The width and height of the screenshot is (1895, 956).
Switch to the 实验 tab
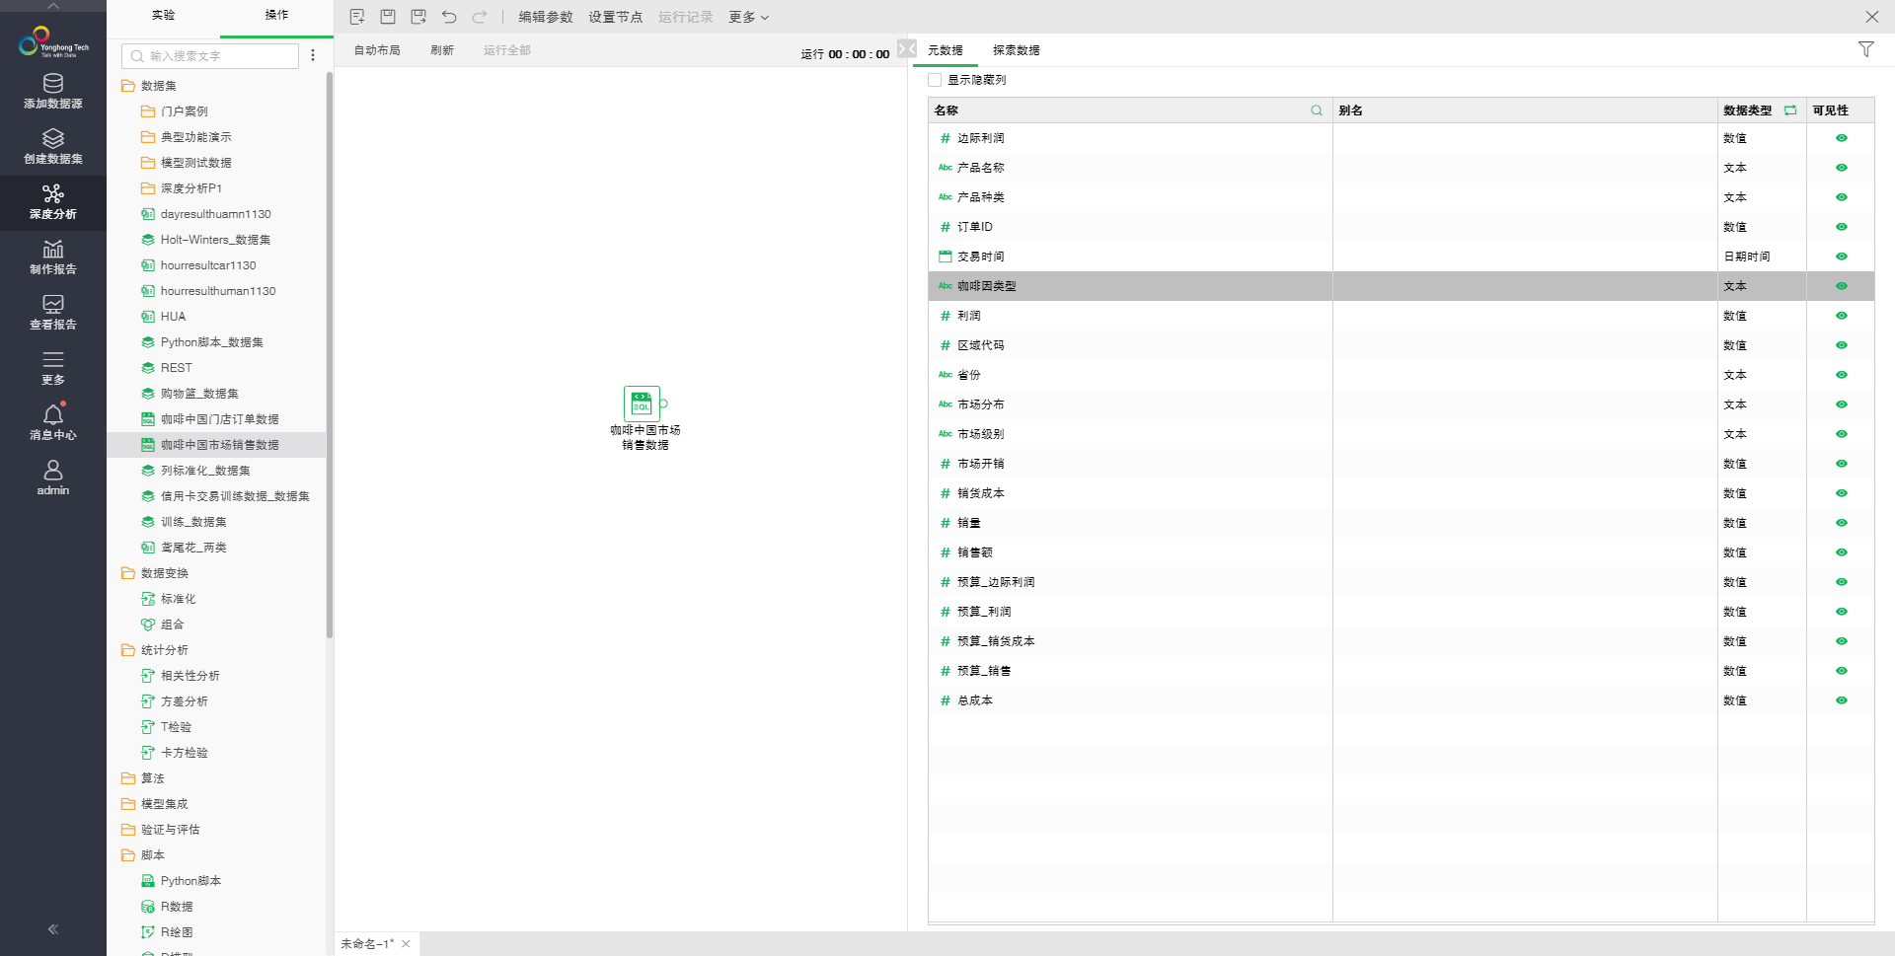[164, 16]
